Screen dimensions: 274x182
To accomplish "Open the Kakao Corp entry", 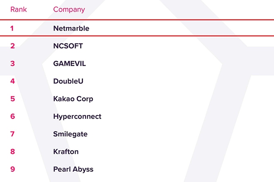I will (x=73, y=99).
